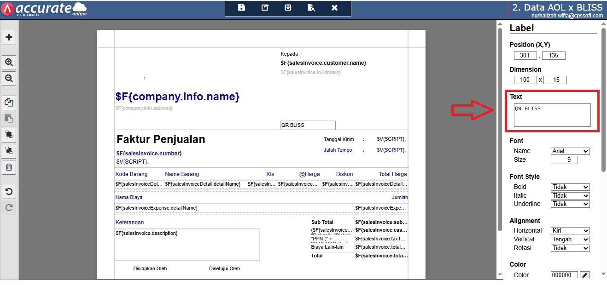Click the Save icon in the top toolbar
The image size is (607, 285).
(x=241, y=7)
